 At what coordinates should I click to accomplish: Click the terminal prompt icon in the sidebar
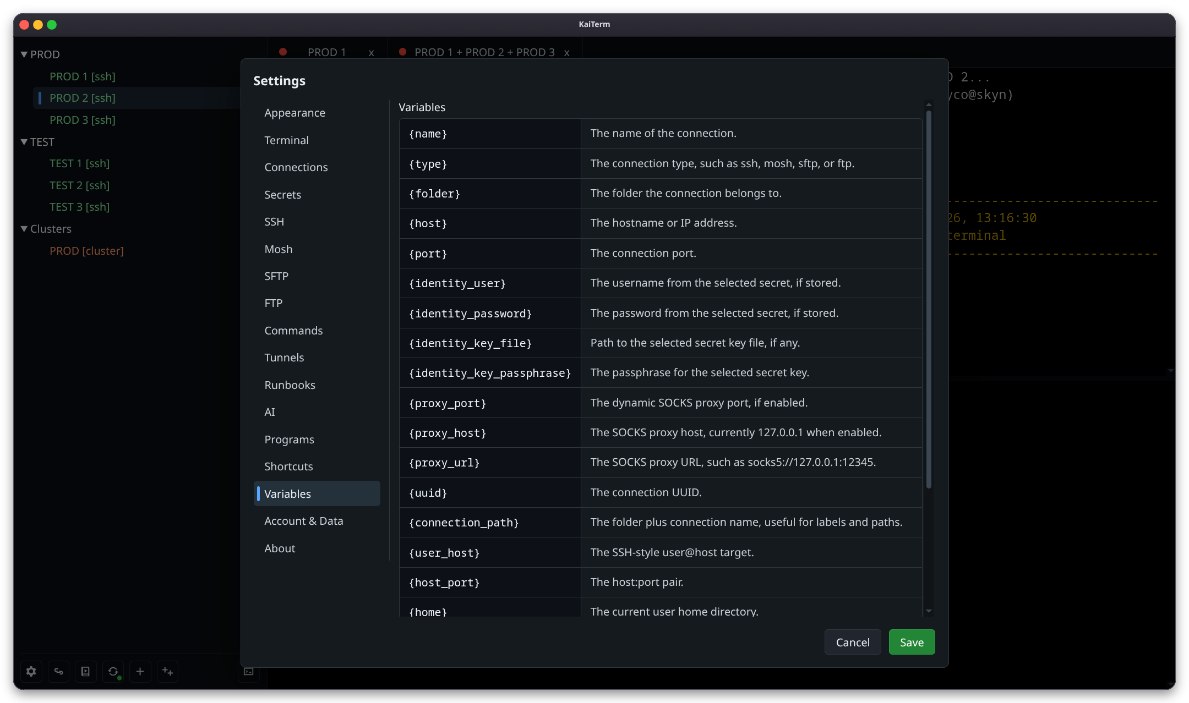click(248, 671)
